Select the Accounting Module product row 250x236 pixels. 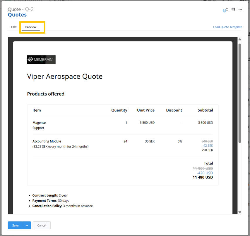click(x=47, y=141)
